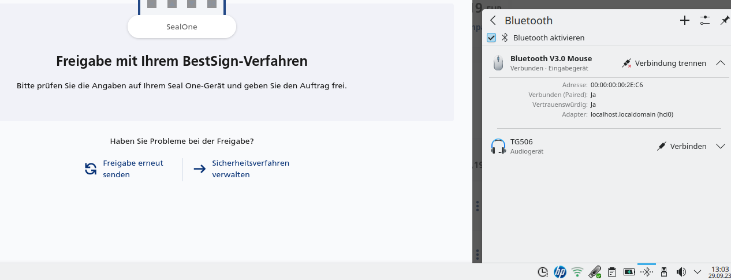Open the clock notification tray icon
Image resolution: width=731 pixels, height=280 pixels.
point(543,272)
